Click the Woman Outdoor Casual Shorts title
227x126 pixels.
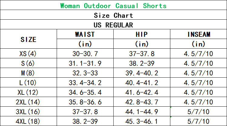(113, 6)
